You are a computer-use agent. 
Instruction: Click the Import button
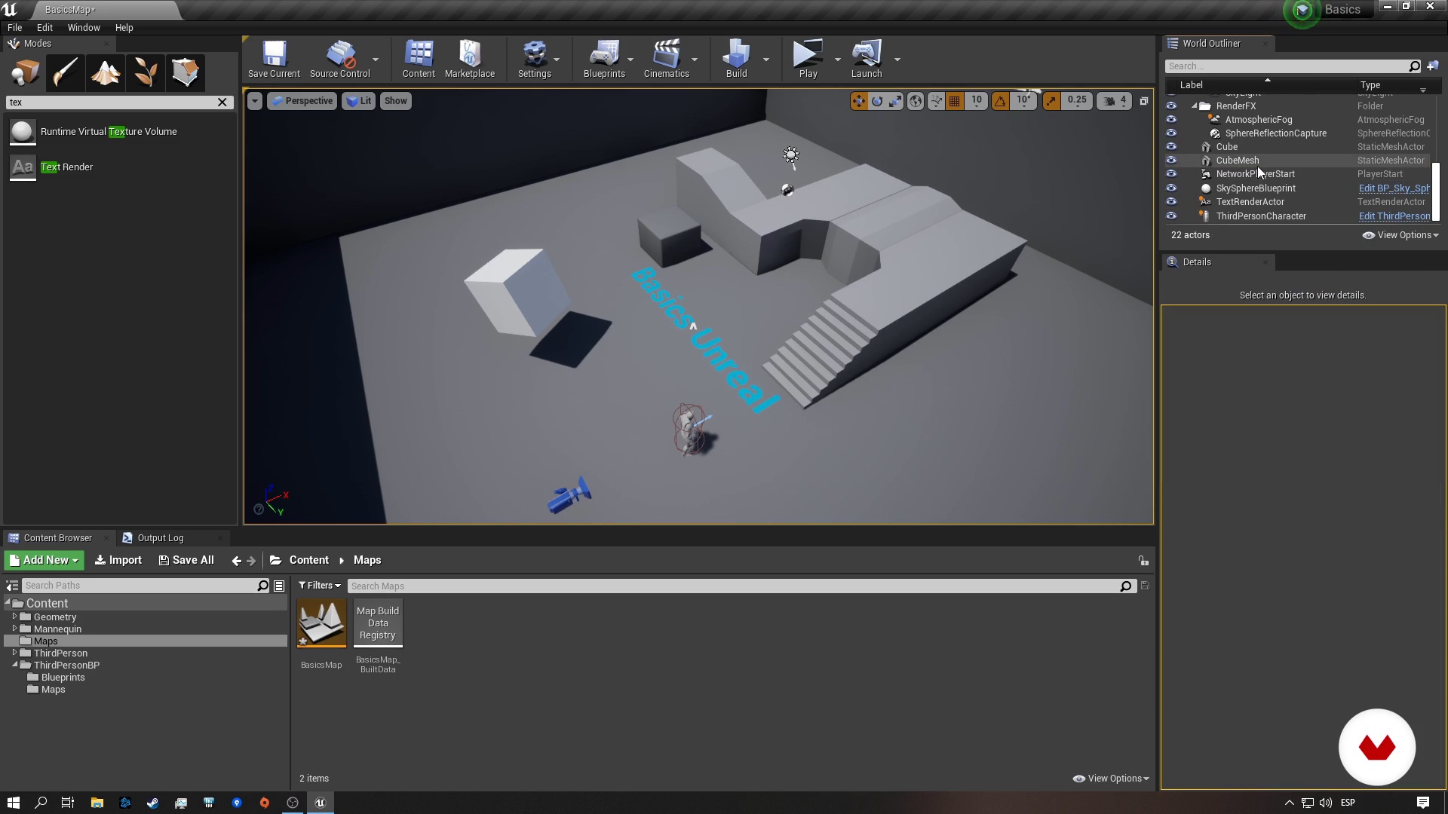pos(118,561)
